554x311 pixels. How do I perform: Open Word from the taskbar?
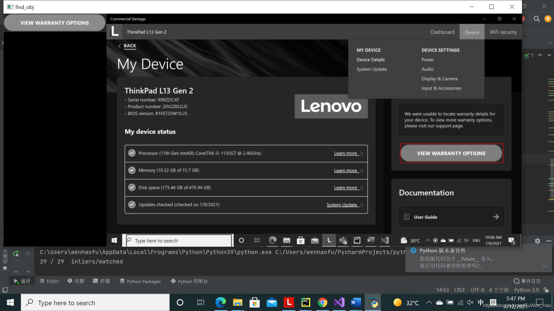(x=356, y=302)
